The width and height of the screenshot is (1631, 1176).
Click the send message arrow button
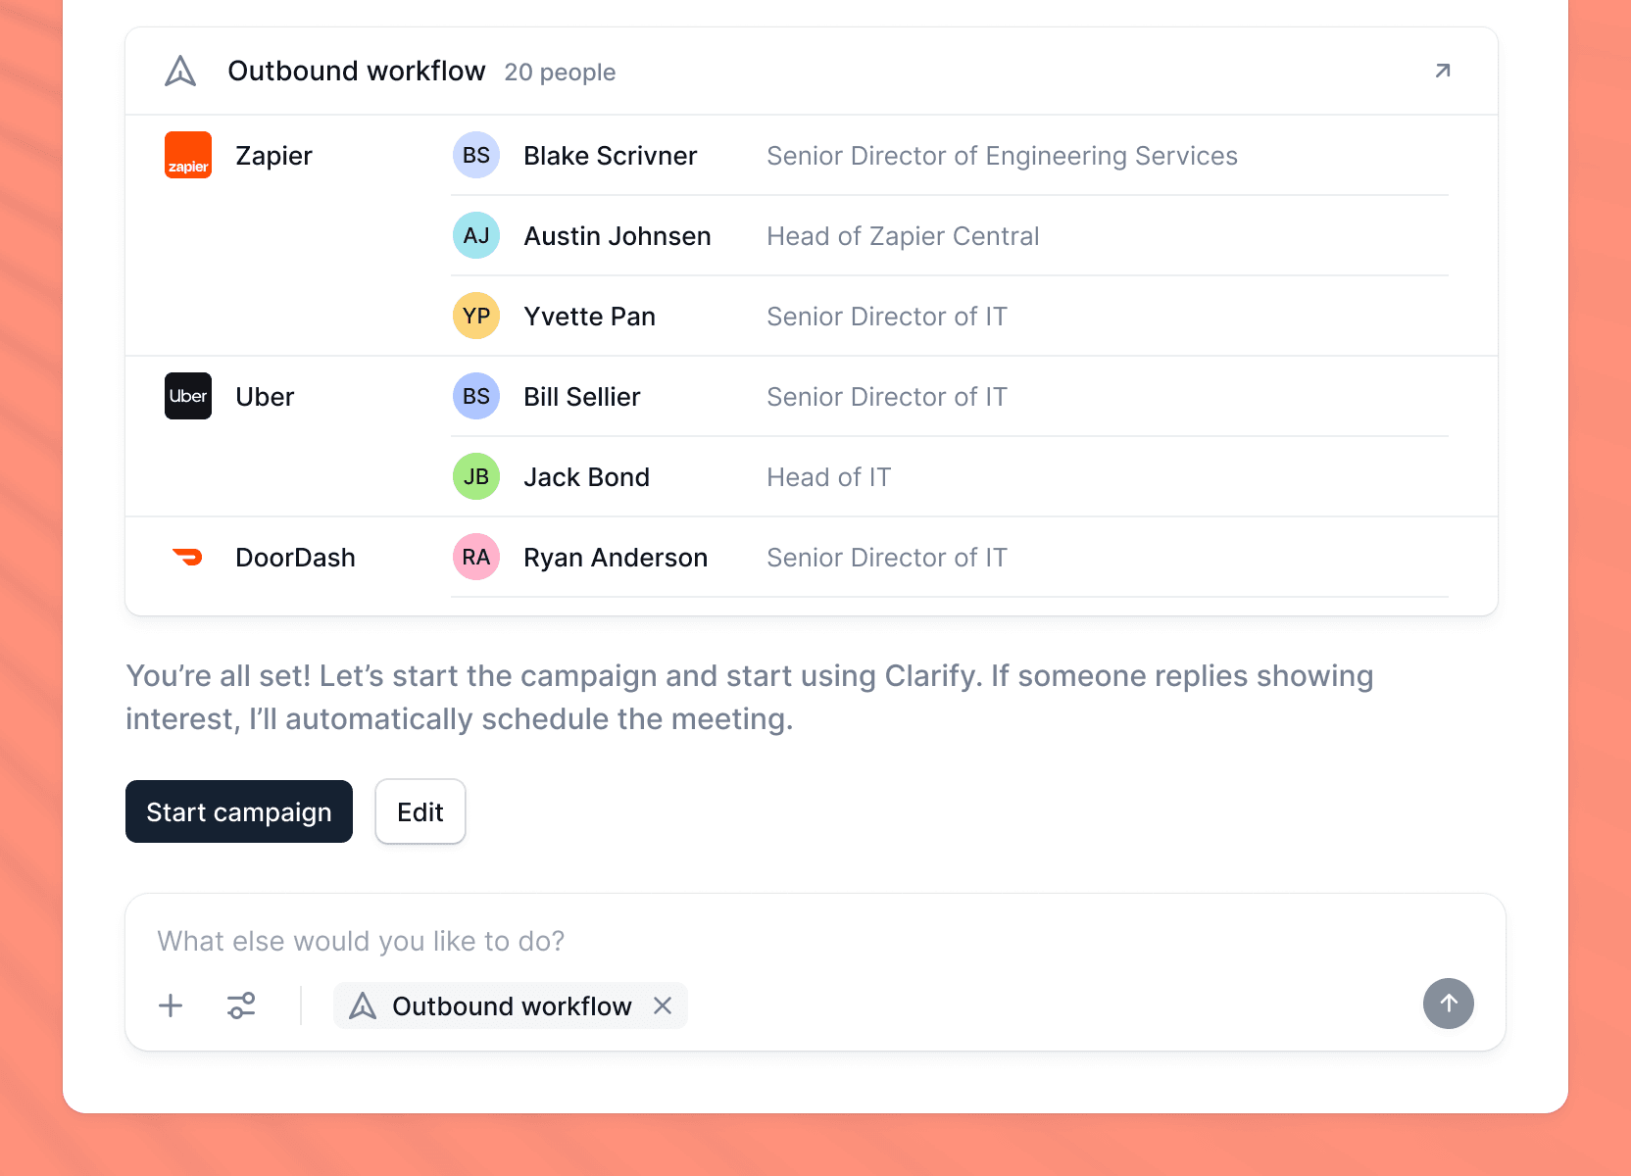[1448, 1004]
